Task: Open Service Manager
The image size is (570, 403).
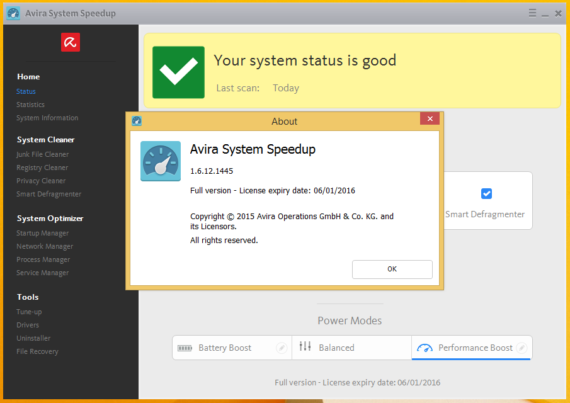Action: (x=43, y=273)
